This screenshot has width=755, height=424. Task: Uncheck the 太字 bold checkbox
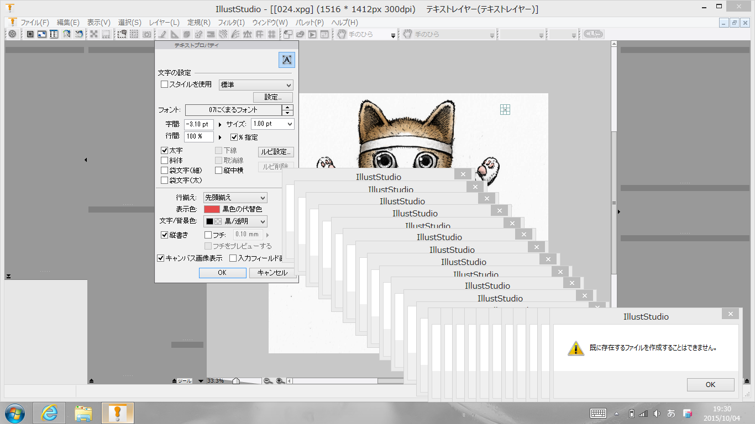164,150
